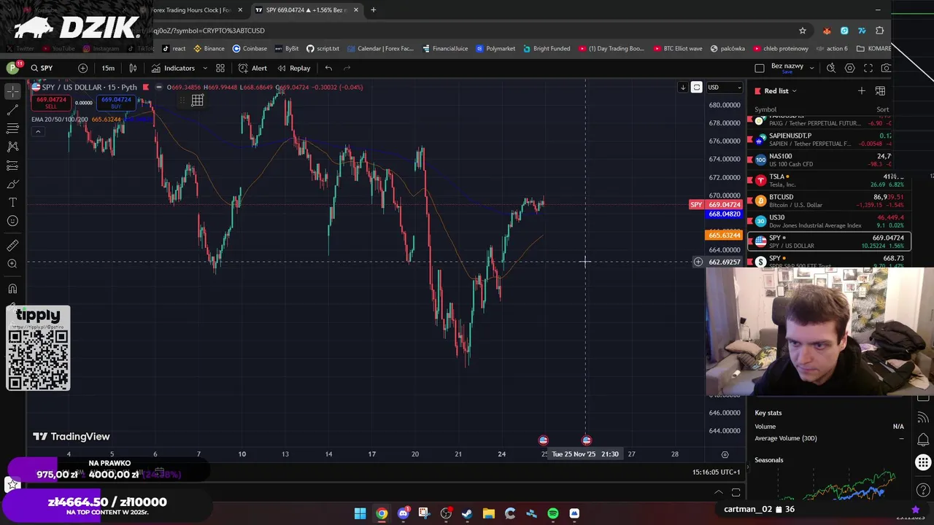Open the 15m timeframe interval selector
Screen dimensions: 934x525
(108, 68)
